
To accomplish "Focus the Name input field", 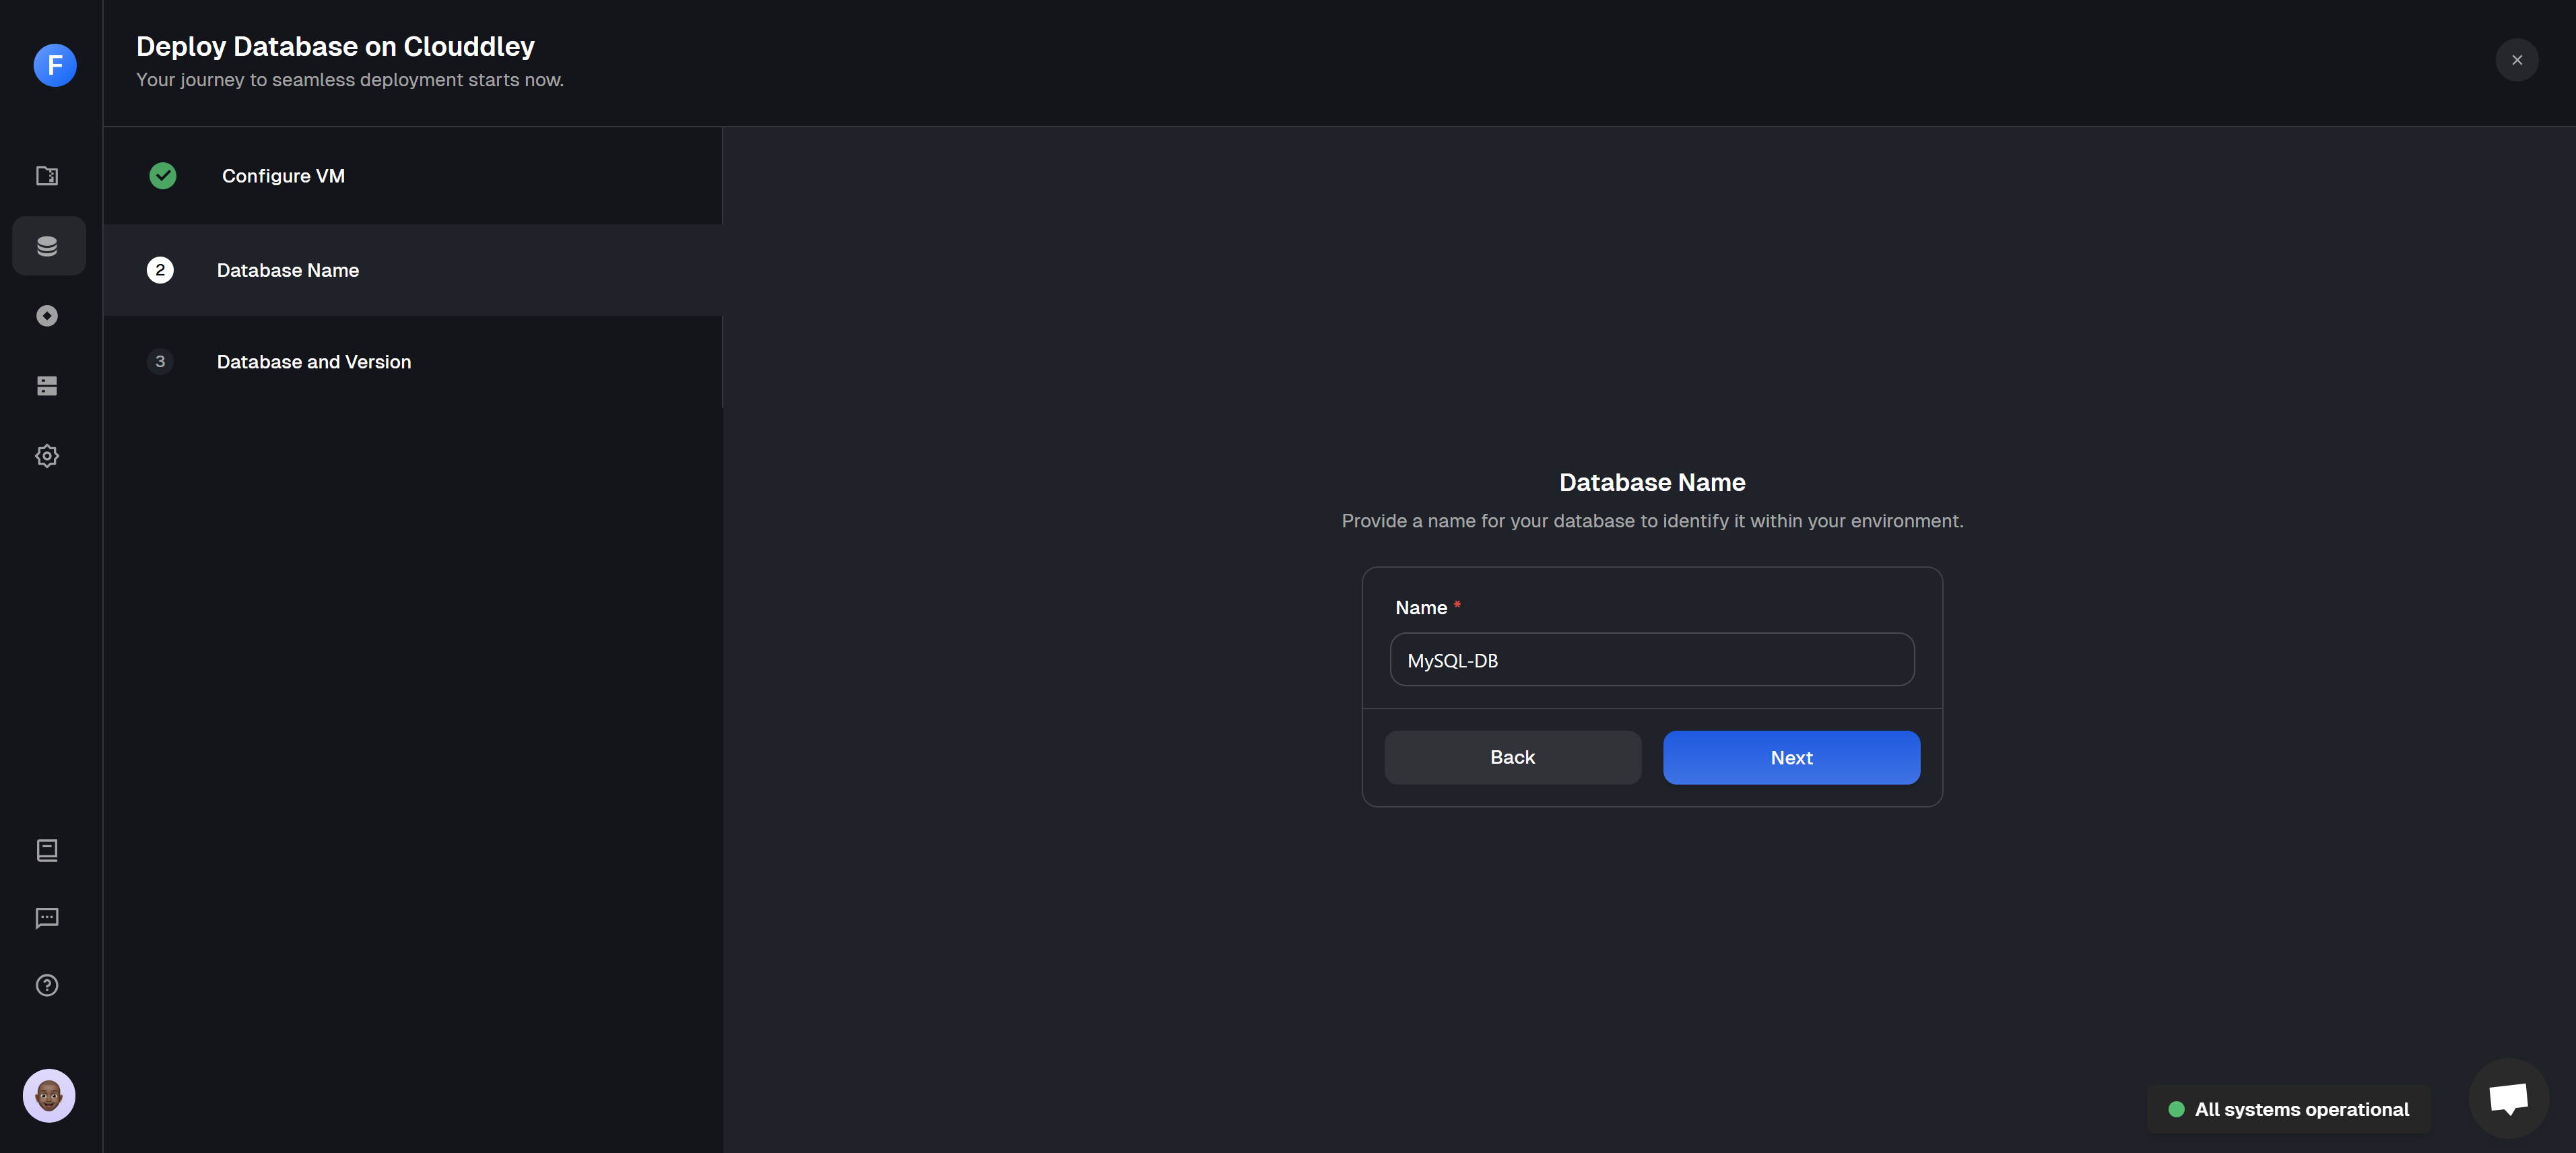I will point(1652,660).
